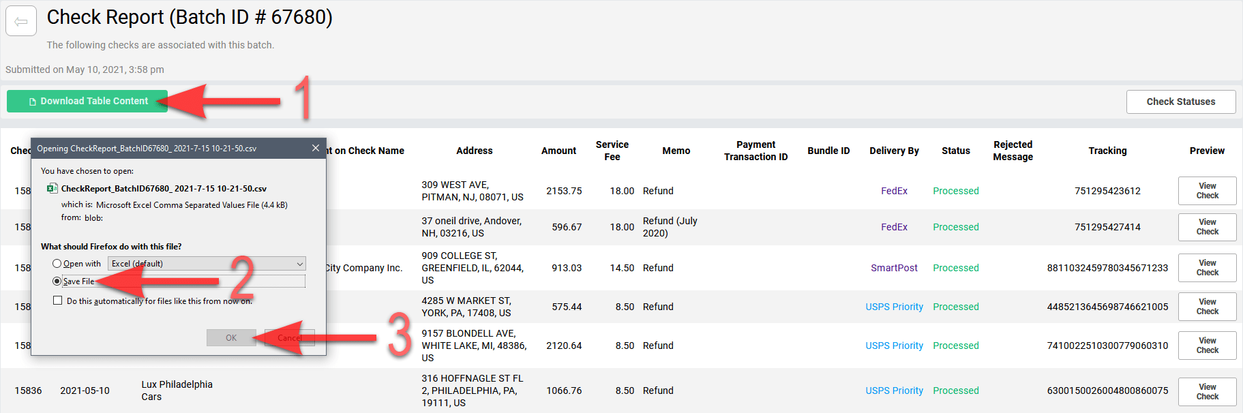Screen dimensions: 1243x413
Task: Click the CSV file icon in dialog
Action: tap(52, 188)
